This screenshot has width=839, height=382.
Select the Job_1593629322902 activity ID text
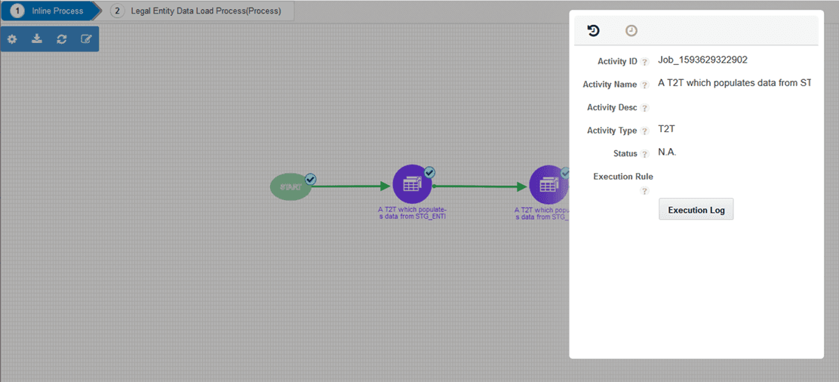point(702,60)
